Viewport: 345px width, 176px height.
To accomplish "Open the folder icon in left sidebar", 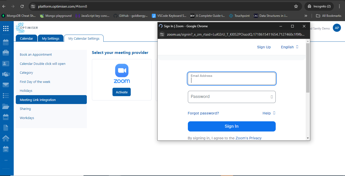I will pyautogui.click(x=6, y=106).
